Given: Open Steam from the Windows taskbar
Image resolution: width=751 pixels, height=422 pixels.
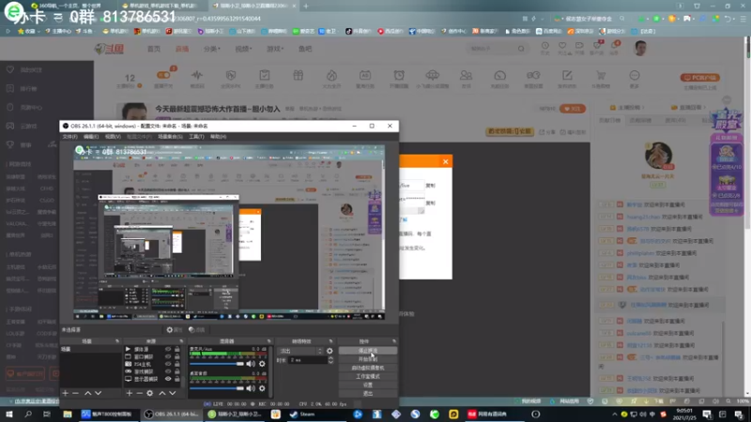Looking at the screenshot, I should click(302, 414).
